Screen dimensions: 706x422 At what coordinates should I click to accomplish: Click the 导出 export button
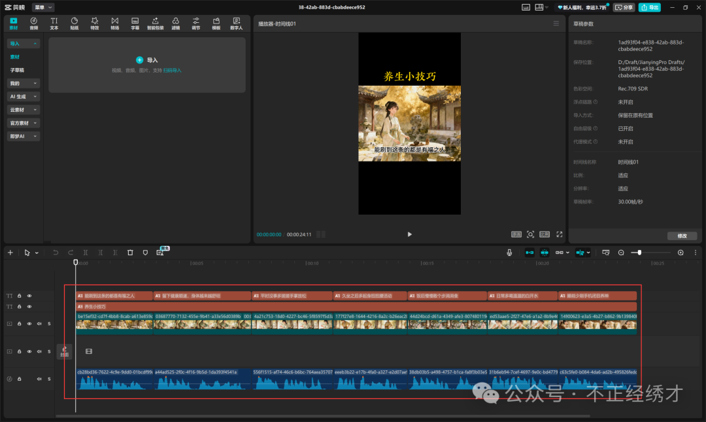tap(650, 7)
